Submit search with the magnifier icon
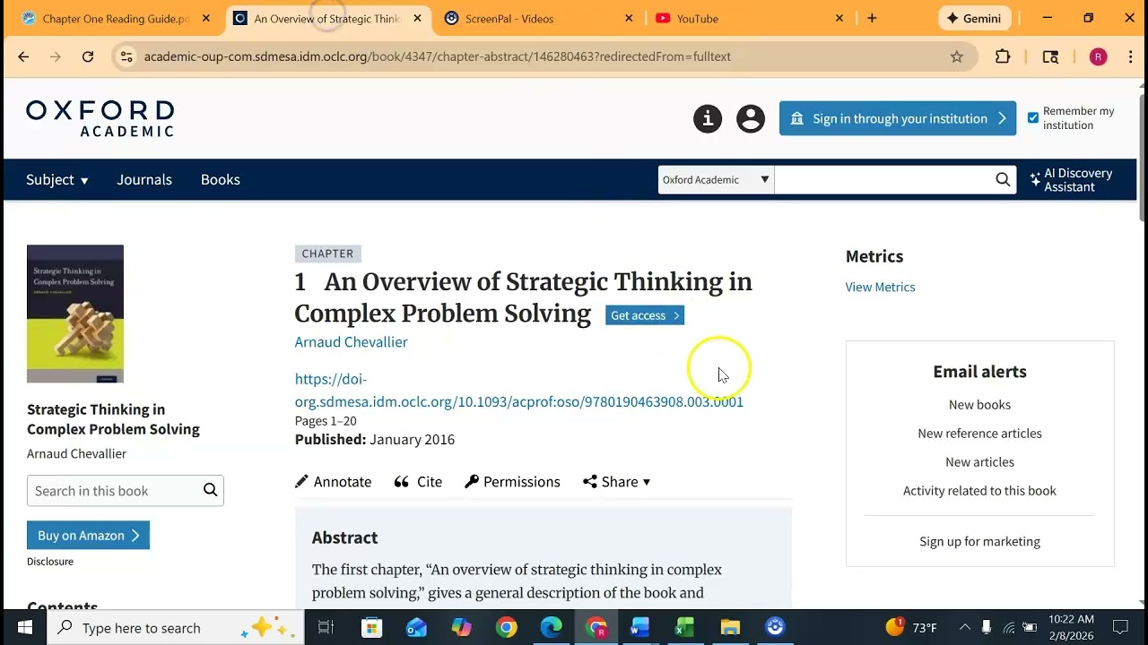This screenshot has height=645, width=1148. pyautogui.click(x=1003, y=179)
